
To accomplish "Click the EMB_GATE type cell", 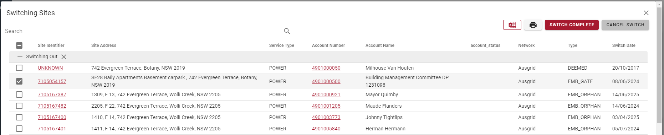I will [580, 81].
